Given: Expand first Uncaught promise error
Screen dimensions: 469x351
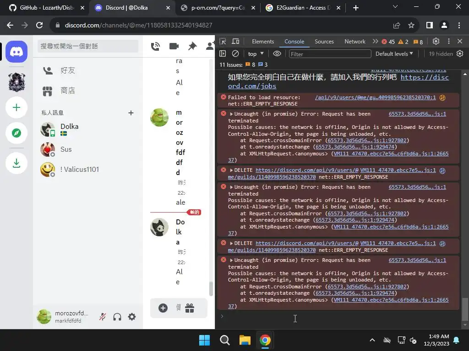Looking at the screenshot, I should point(231,114).
